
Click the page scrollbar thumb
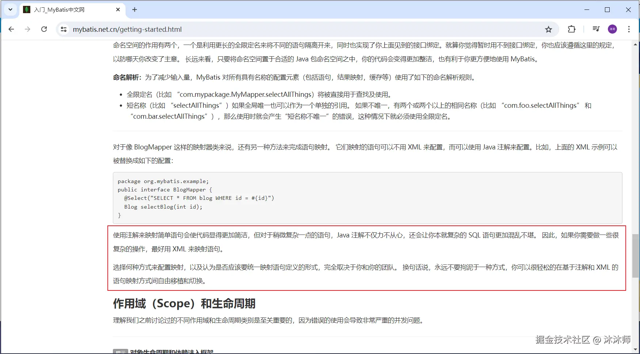[635, 256]
